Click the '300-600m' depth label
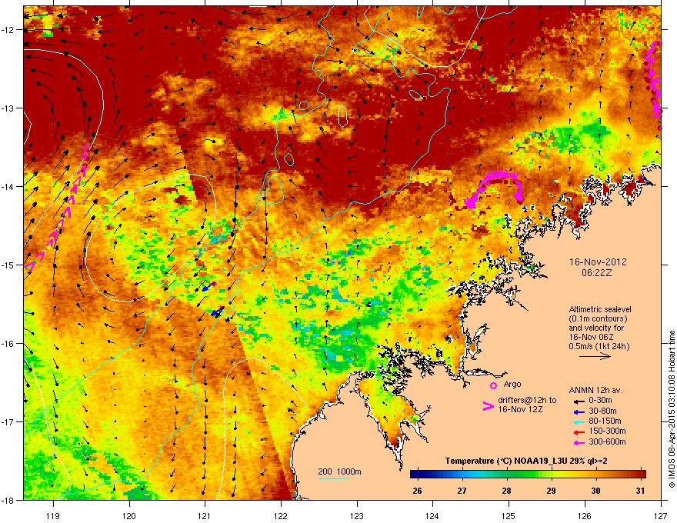 (x=607, y=441)
